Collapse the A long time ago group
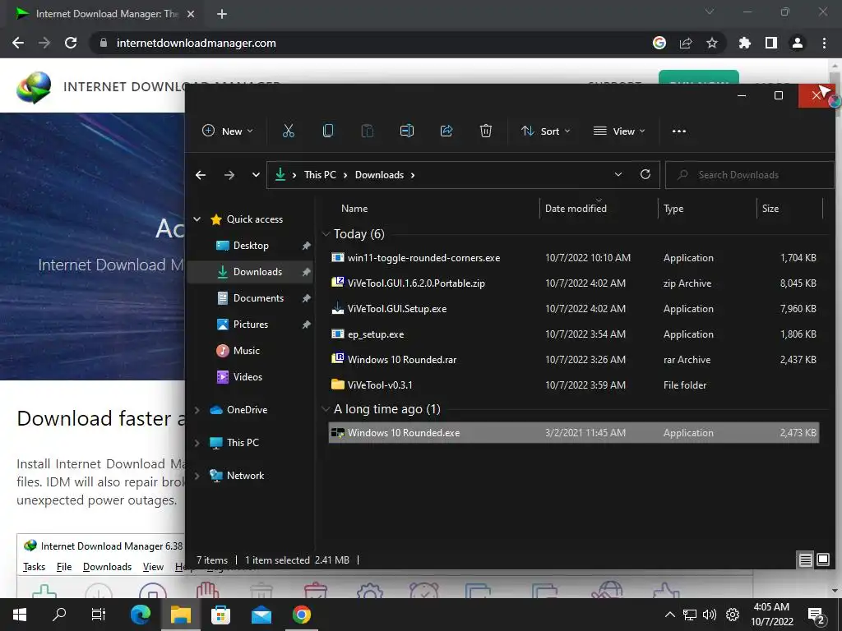 326,409
